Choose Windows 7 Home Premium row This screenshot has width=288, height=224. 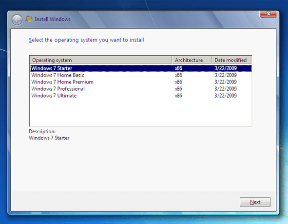coord(141,82)
